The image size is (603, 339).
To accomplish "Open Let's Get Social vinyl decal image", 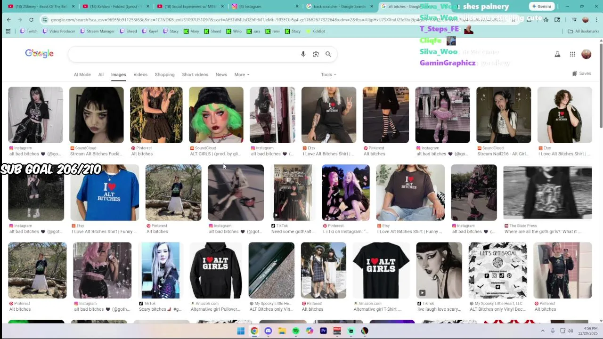I will pyautogui.click(x=498, y=270).
